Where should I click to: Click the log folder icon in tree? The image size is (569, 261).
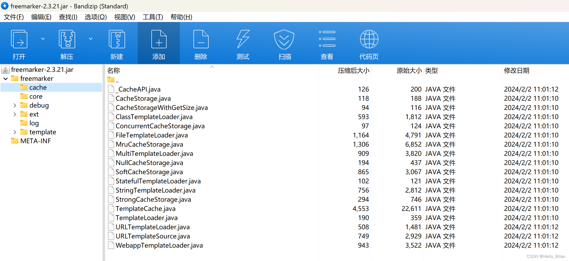coord(24,123)
